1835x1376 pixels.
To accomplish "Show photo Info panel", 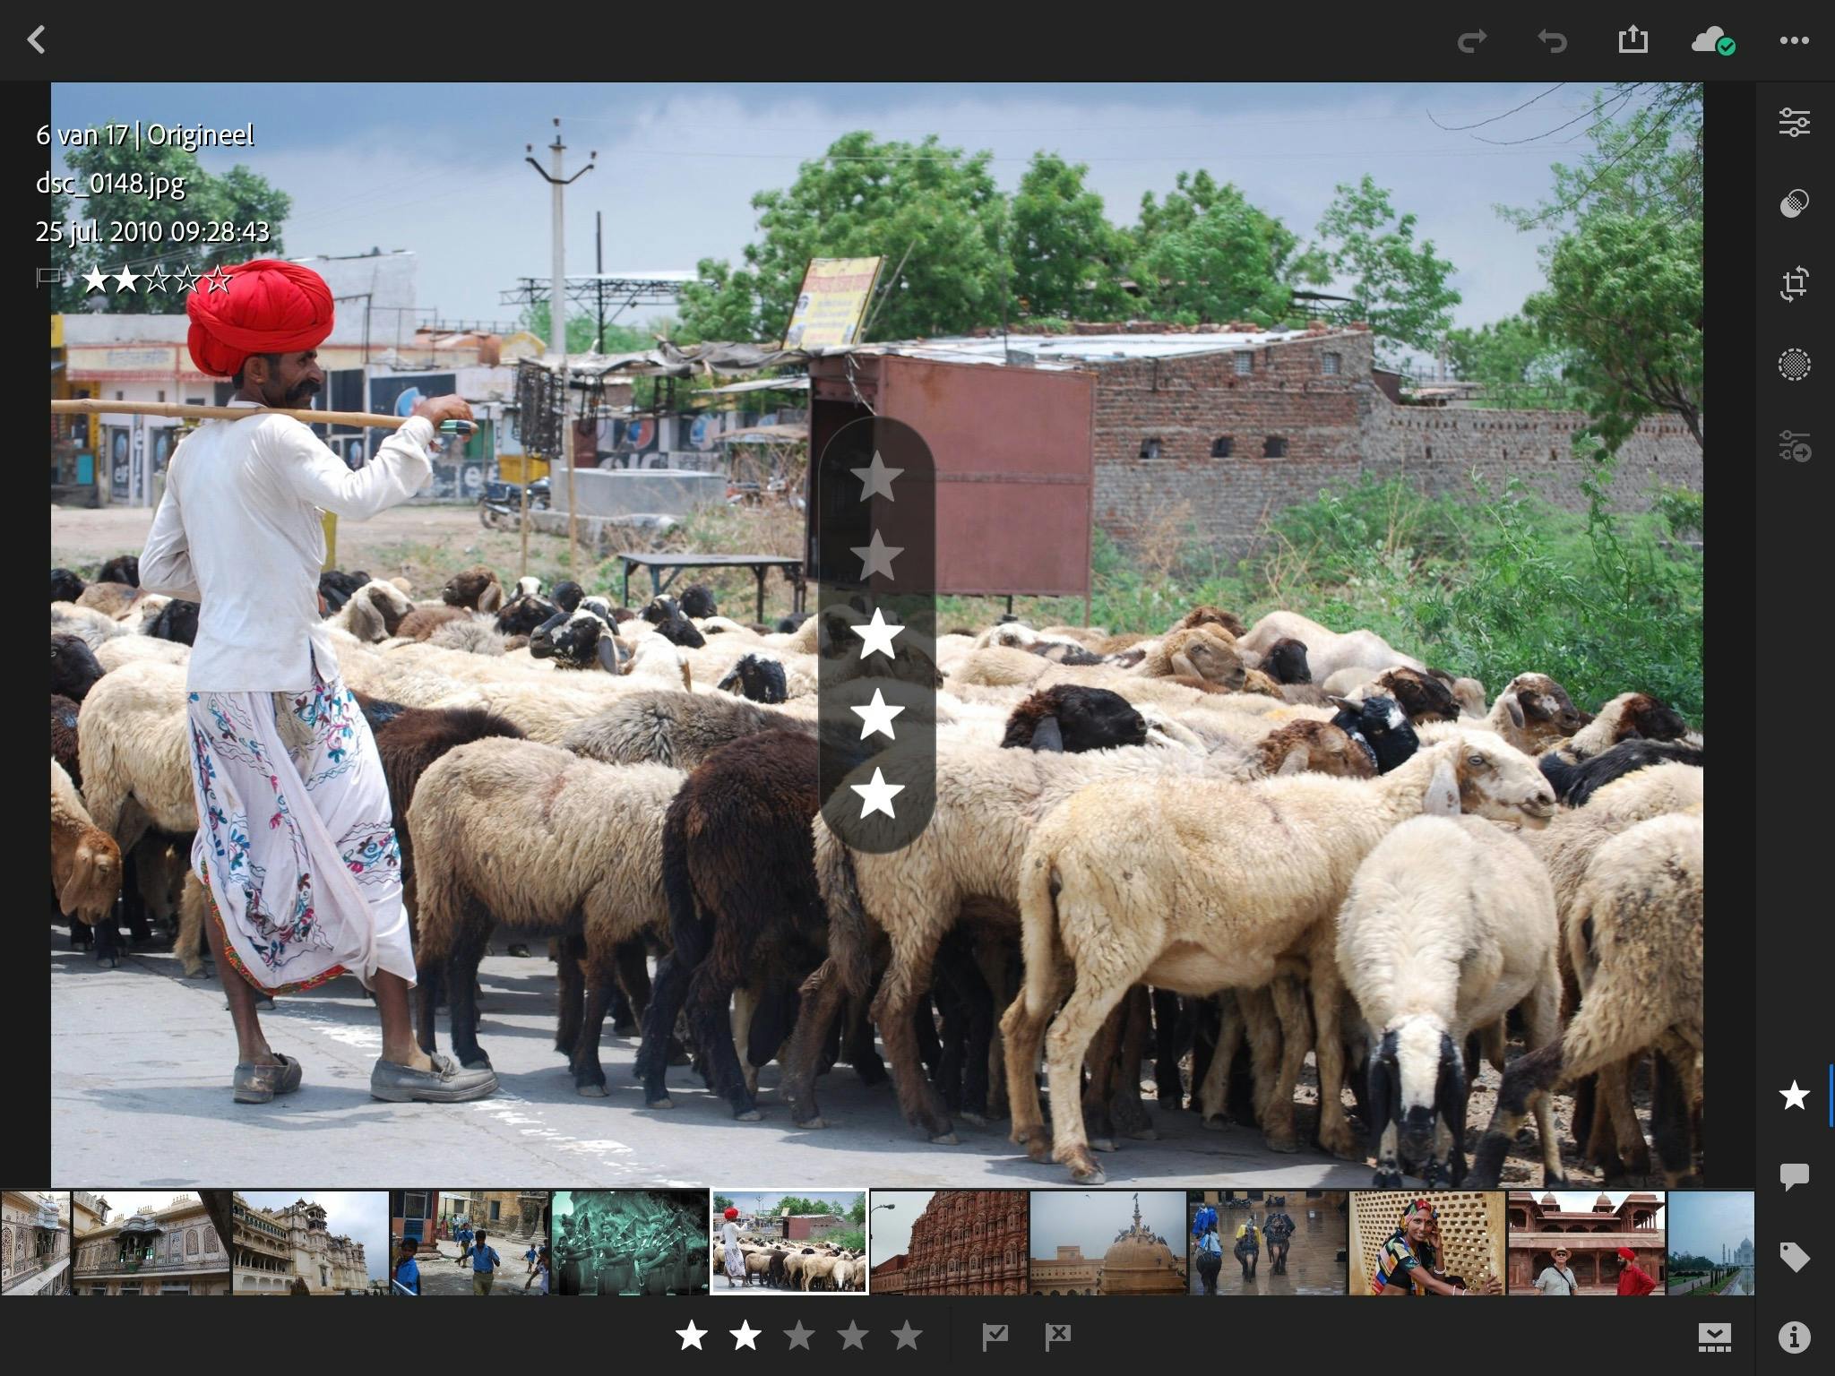I will point(1794,1337).
